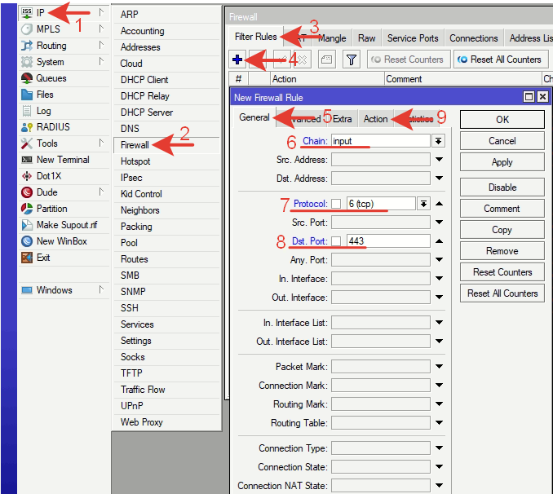Click the OK button

(x=502, y=120)
